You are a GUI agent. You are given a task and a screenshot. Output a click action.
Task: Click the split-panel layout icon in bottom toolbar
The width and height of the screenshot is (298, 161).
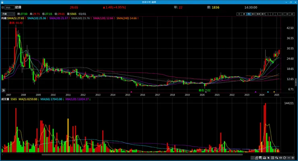[272, 158]
